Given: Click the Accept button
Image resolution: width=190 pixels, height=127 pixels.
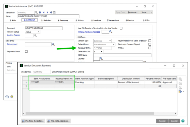Looking at the screenshot, I should [x=162, y=121].
